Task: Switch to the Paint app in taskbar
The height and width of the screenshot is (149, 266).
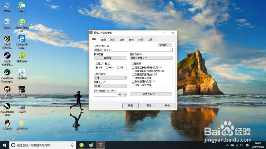Action: pos(91,145)
